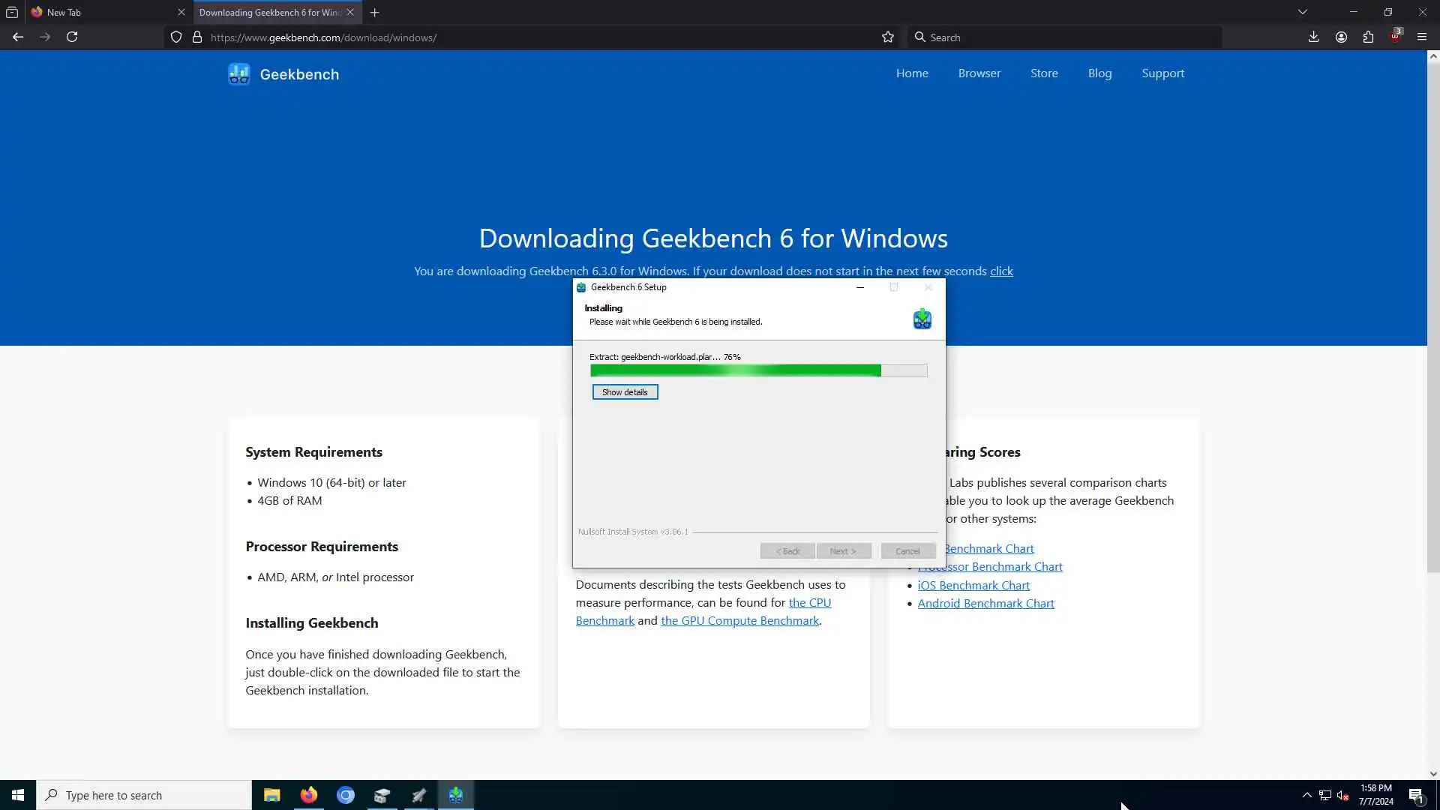Open the Browser nav menu item
Viewport: 1440px width, 810px height.
point(979,73)
